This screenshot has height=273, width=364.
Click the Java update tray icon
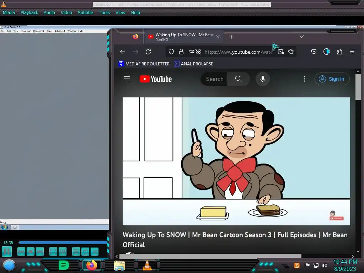coord(297,265)
